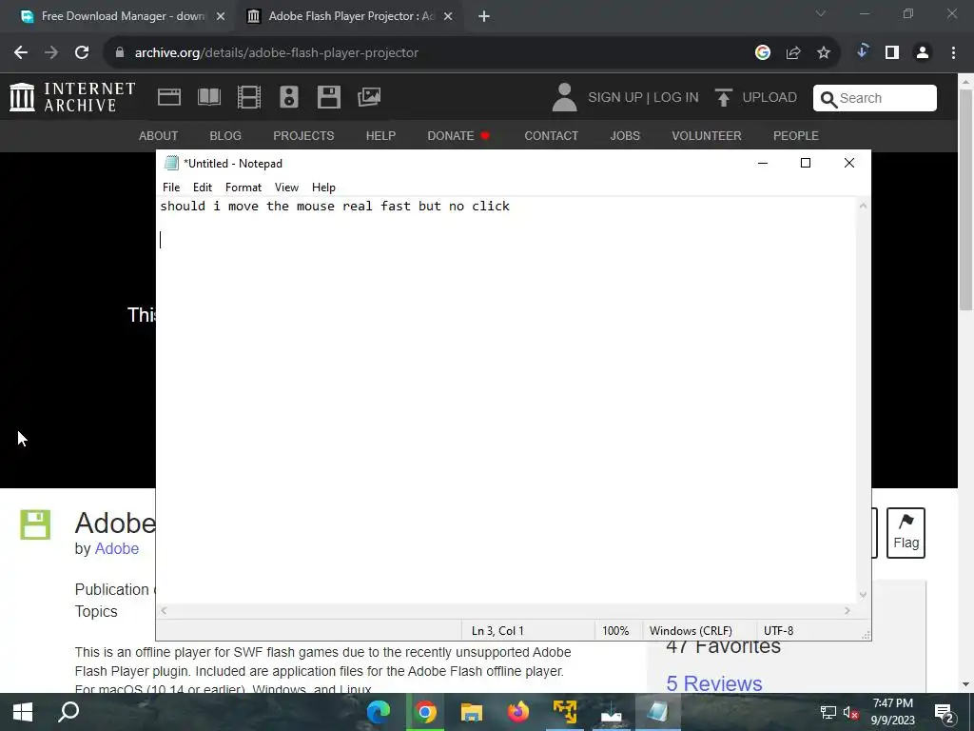Open 5 Reviews link
Screen dimensions: 974x731
(713, 683)
